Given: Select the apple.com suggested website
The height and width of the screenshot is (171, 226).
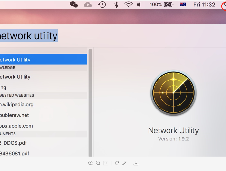Looking at the screenshot, I should 43,126.
